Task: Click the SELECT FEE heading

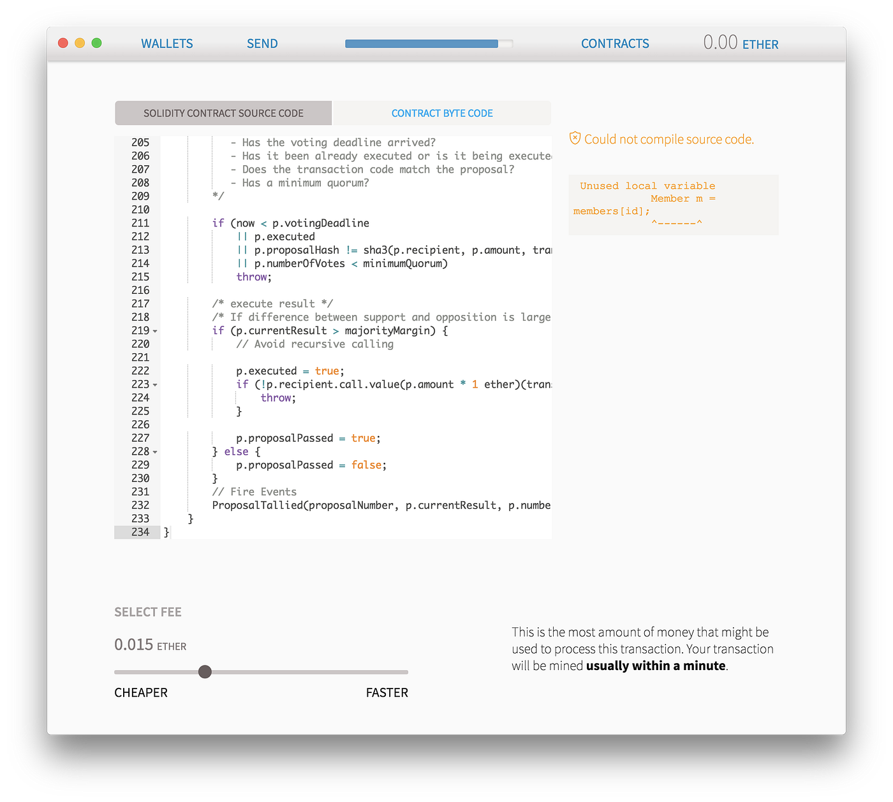Action: pyautogui.click(x=148, y=612)
